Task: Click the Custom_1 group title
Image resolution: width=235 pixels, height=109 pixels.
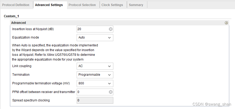Action: (x=11, y=16)
